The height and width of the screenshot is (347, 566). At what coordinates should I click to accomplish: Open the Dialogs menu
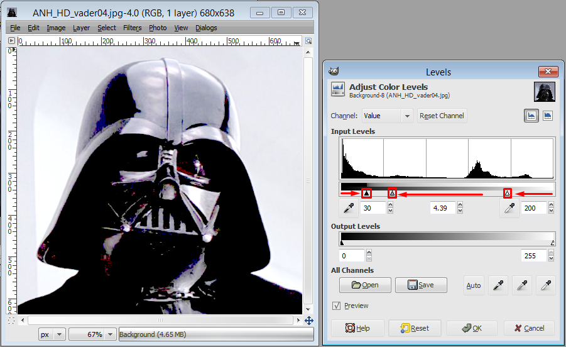point(206,28)
